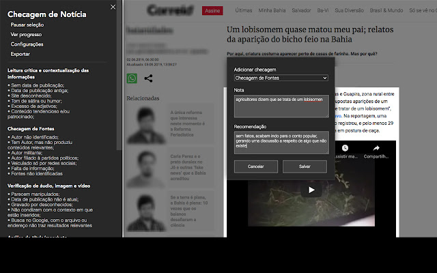The height and width of the screenshot is (273, 437).
Task: Click the share icon next to WhatsApp
Action: [x=148, y=78]
